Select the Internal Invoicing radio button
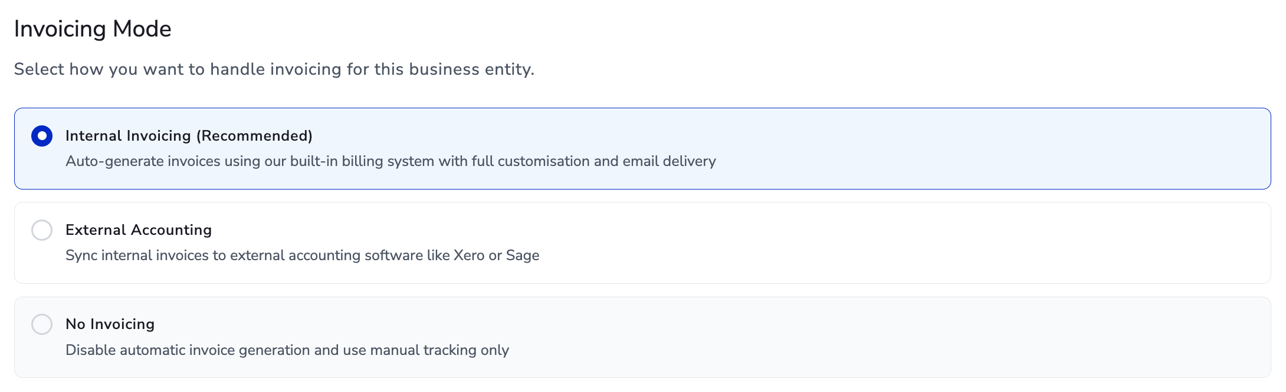The image size is (1286, 392). (42, 136)
